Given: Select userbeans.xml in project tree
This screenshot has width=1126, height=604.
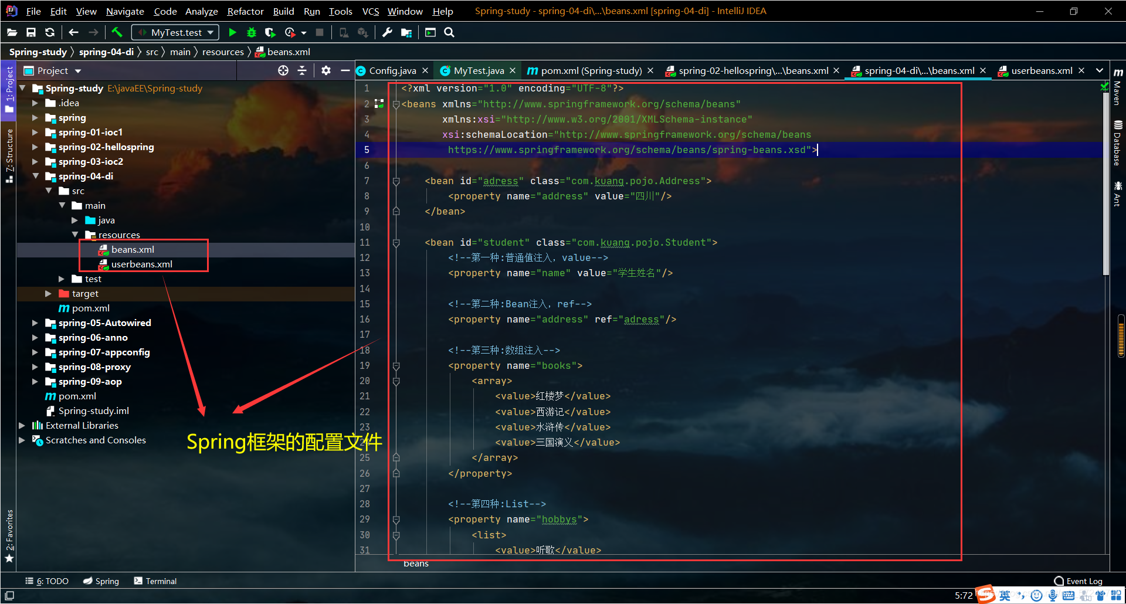Looking at the screenshot, I should point(142,264).
